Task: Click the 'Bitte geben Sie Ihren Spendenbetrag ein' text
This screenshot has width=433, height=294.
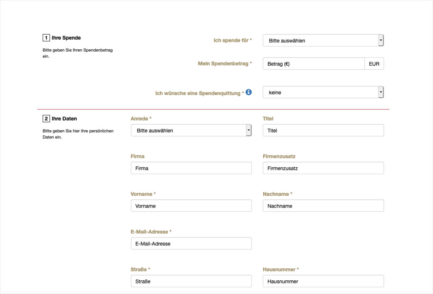Action: 78,53
